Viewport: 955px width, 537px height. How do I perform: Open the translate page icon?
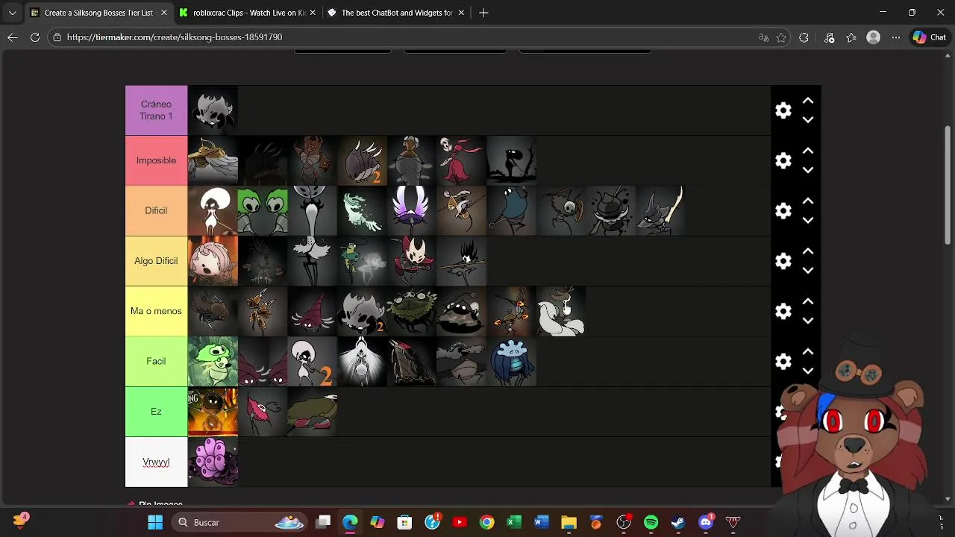[x=763, y=37]
